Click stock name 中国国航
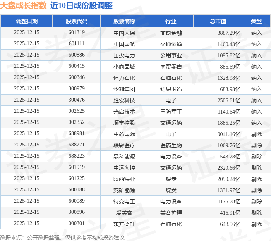 124,44
